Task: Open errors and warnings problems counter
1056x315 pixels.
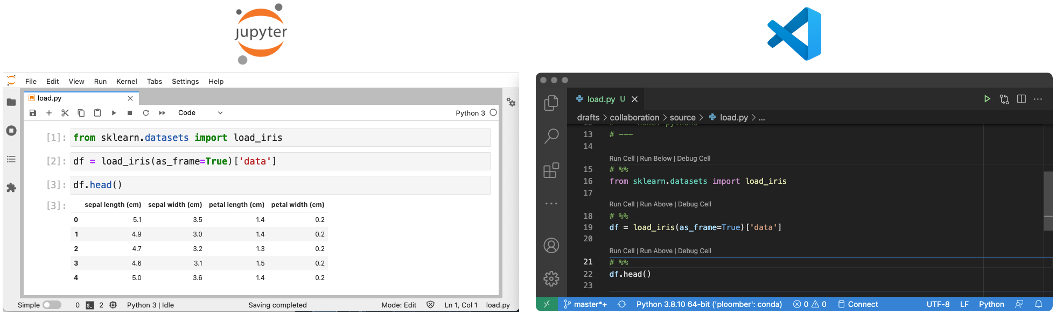Action: point(810,304)
